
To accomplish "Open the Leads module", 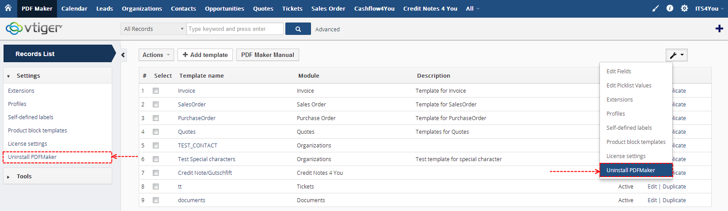I will [x=105, y=8].
